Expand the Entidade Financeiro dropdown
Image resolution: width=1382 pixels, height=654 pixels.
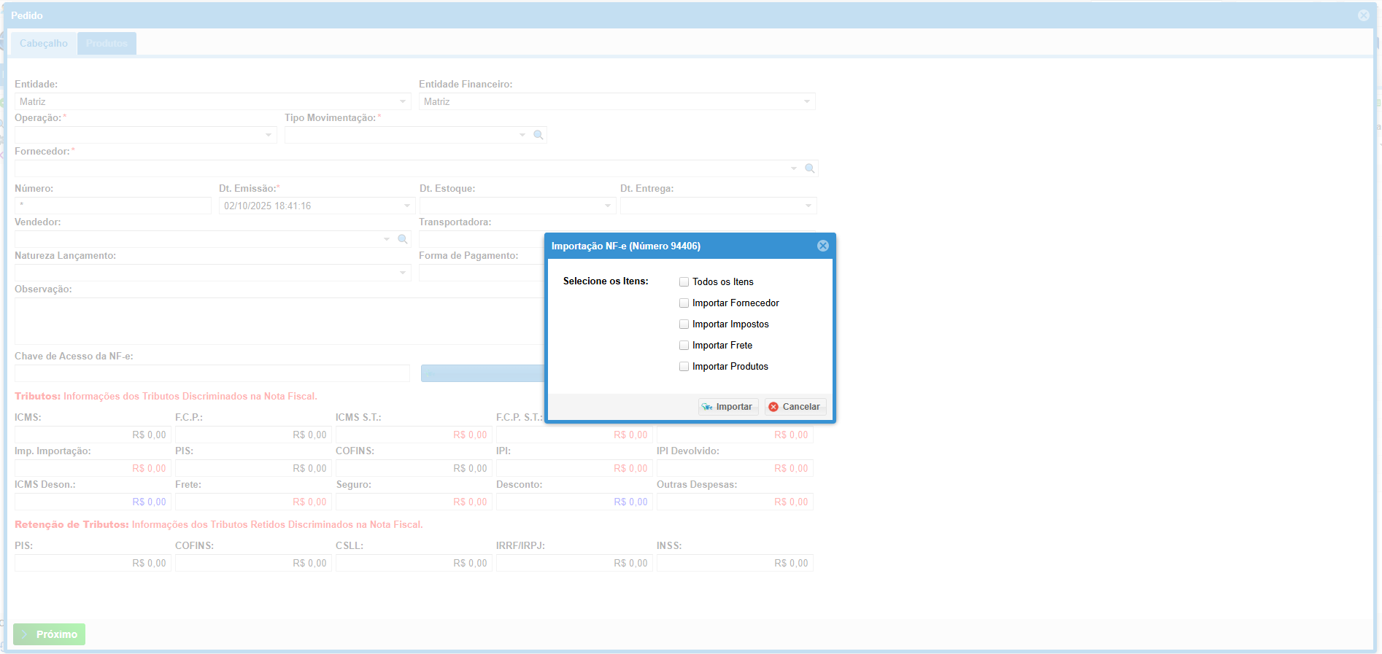(x=806, y=101)
